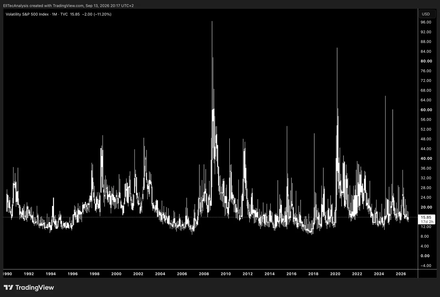The image size is (440, 297).
Task: Click the 2008 time axis label
Action: click(204, 274)
